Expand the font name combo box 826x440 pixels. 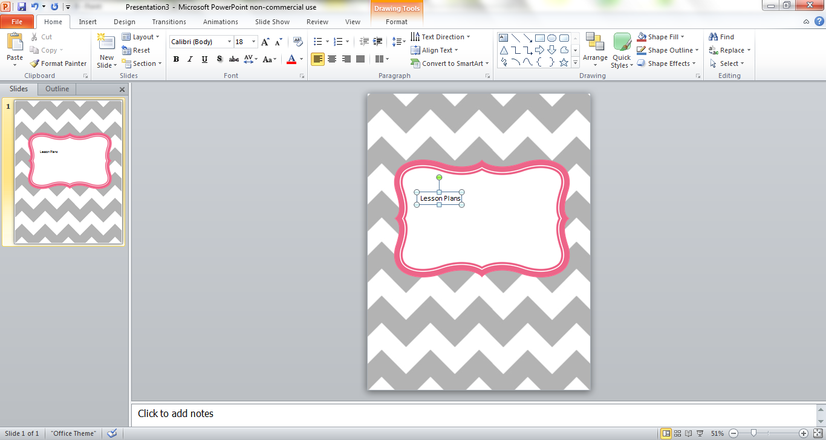tap(229, 42)
